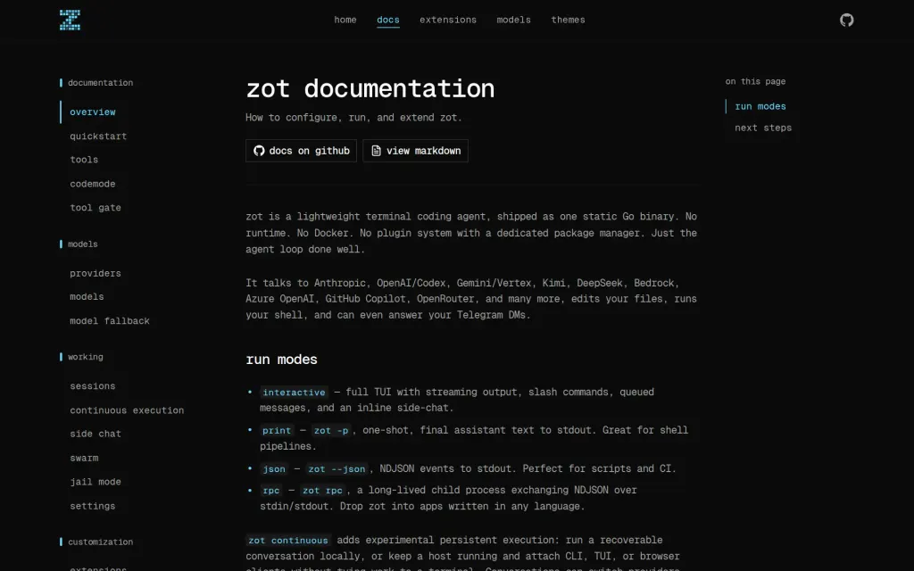Open docs on github button
Image resolution: width=914 pixels, height=571 pixels.
(x=301, y=151)
